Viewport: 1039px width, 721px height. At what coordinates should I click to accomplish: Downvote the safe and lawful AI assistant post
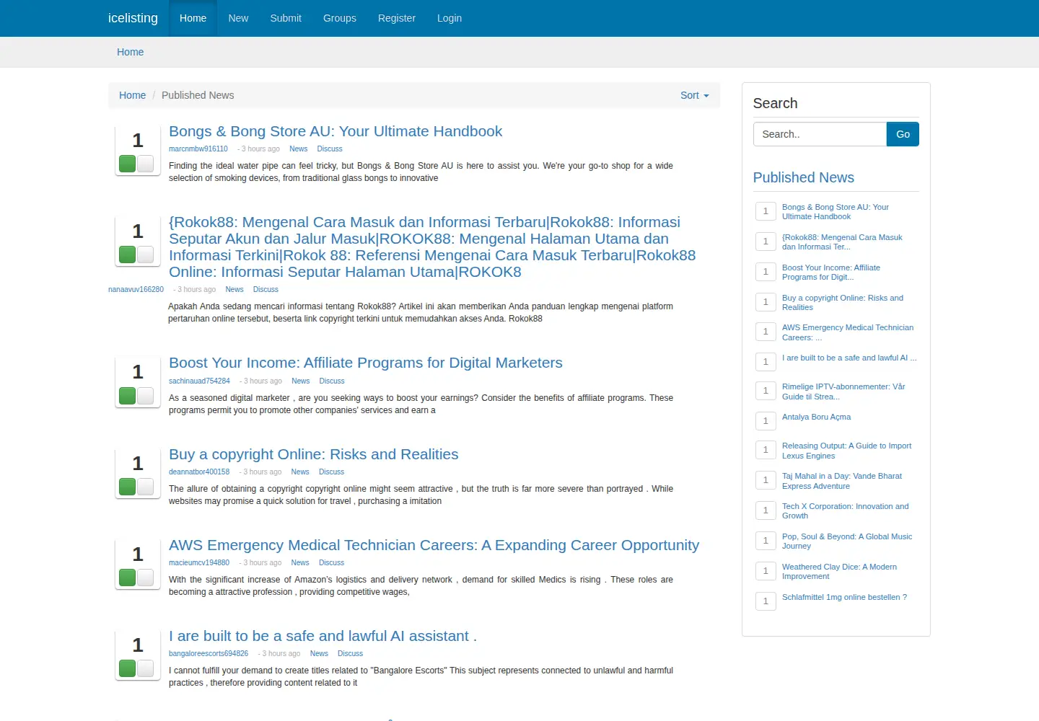[145, 668]
